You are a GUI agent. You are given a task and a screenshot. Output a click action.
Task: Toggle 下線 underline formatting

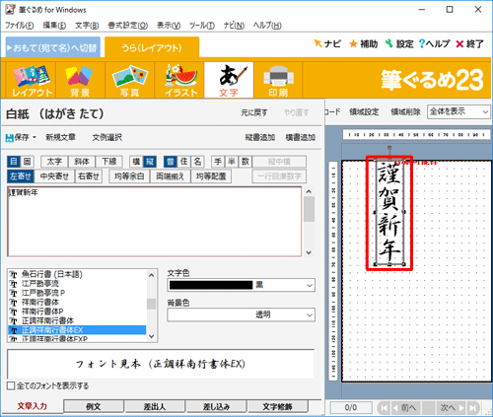coord(108,162)
